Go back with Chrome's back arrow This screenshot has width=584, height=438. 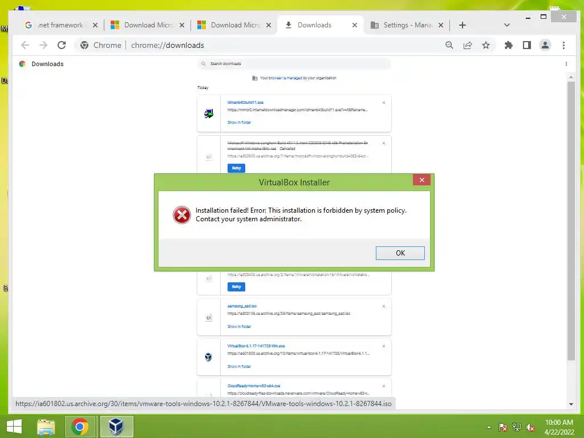tap(25, 45)
